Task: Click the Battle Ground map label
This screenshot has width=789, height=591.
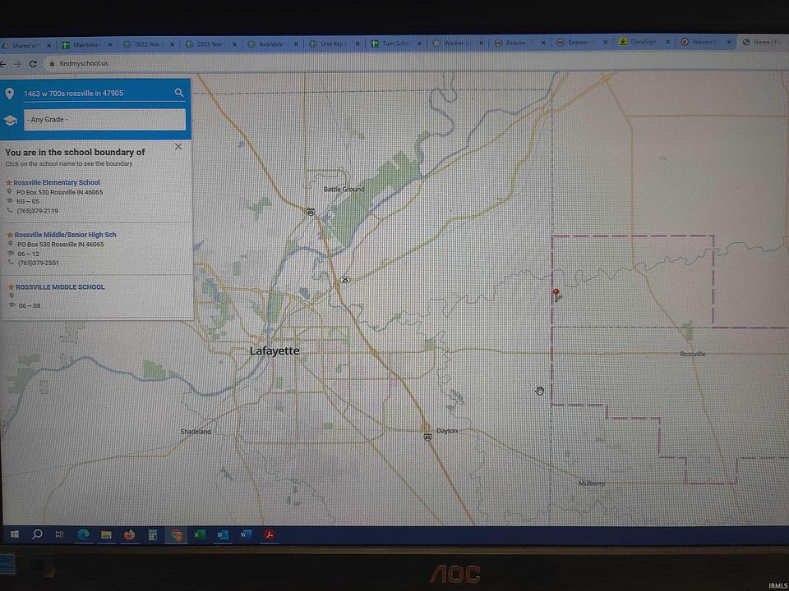Action: pyautogui.click(x=344, y=190)
